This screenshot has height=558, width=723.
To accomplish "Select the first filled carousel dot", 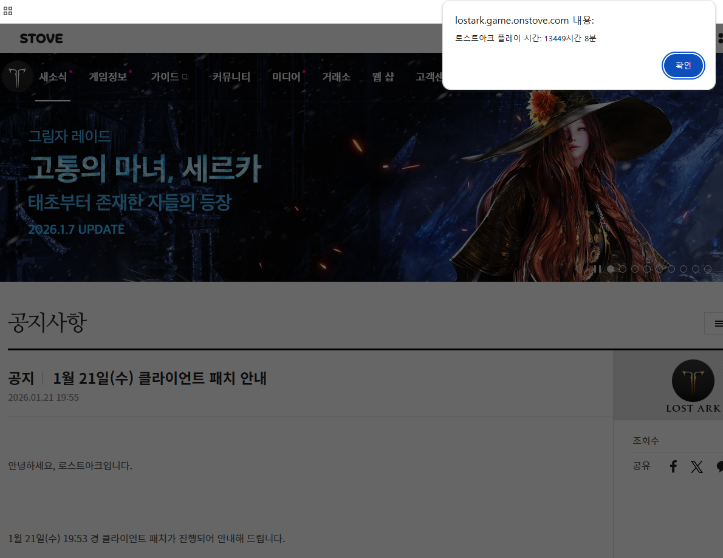I will pos(611,268).
